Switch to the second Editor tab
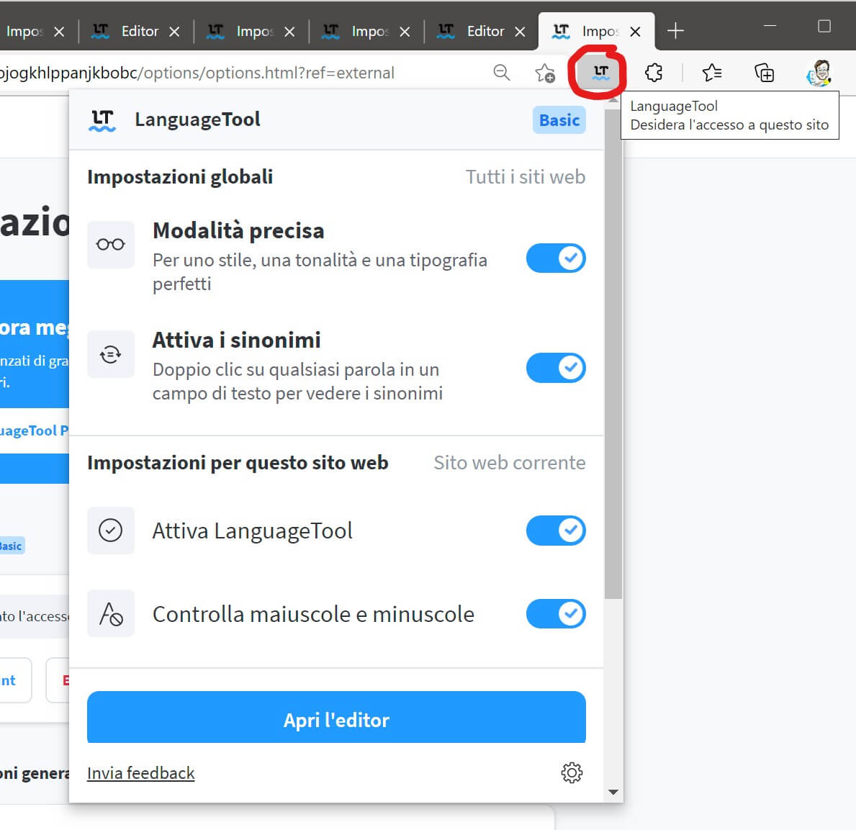The width and height of the screenshot is (856, 830). [x=485, y=31]
